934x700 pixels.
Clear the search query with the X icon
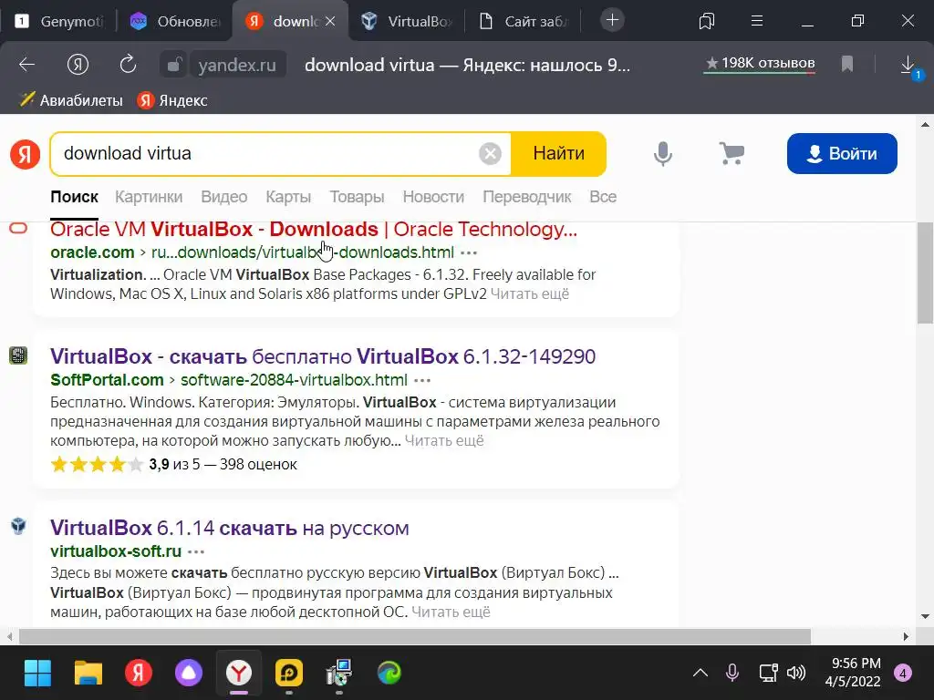coord(490,153)
